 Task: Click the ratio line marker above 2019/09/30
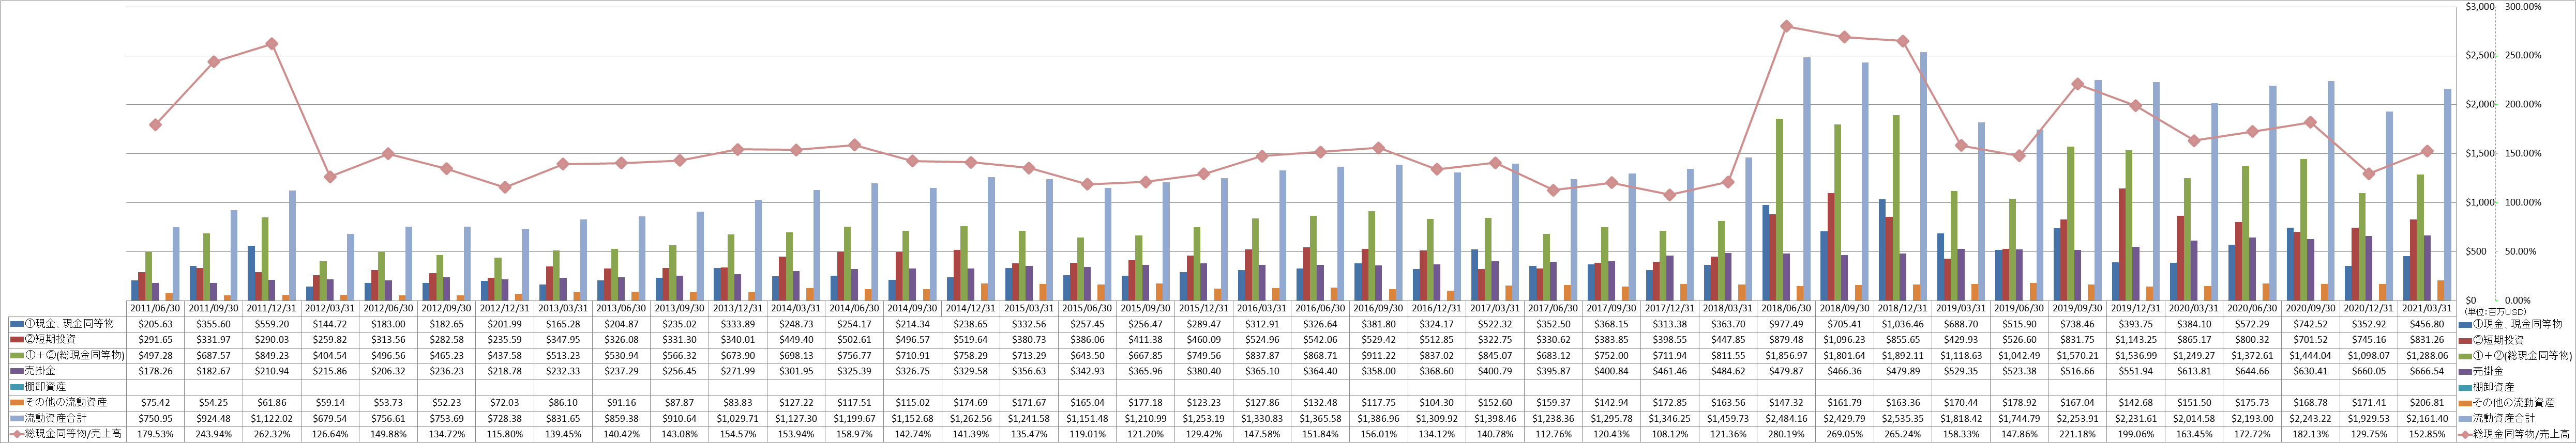coord(2077,84)
